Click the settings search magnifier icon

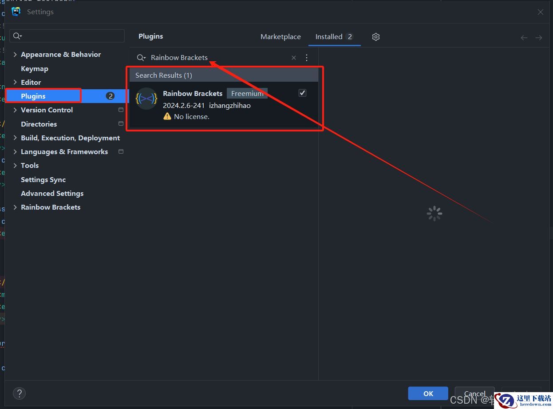(x=17, y=36)
